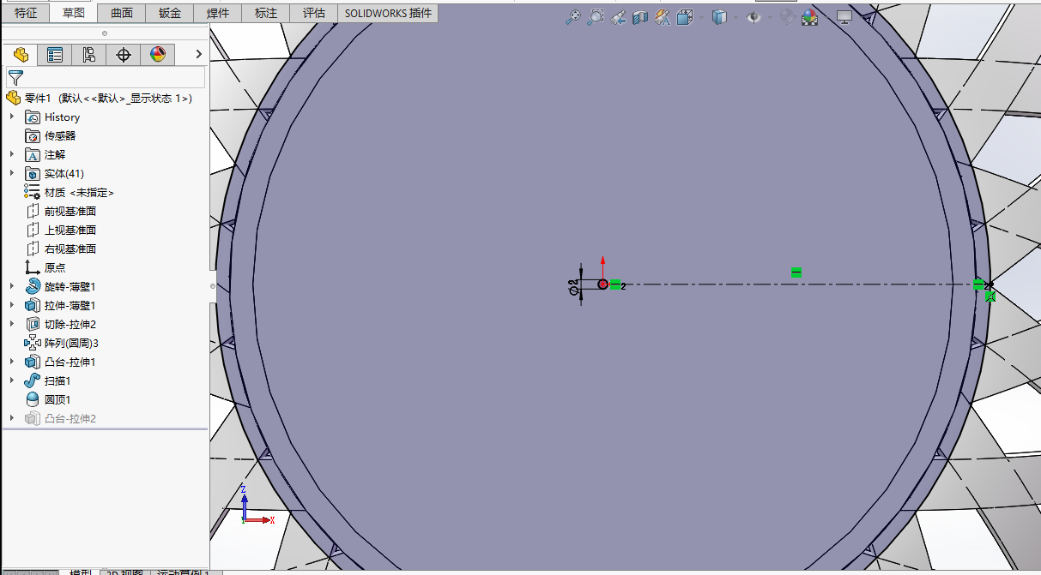Click the History folder icon
Screen dimensions: 1041x575
point(33,117)
